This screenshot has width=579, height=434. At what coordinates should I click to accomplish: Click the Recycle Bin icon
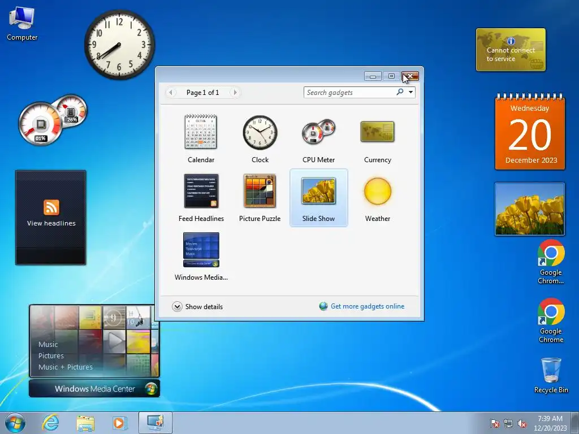tap(551, 375)
